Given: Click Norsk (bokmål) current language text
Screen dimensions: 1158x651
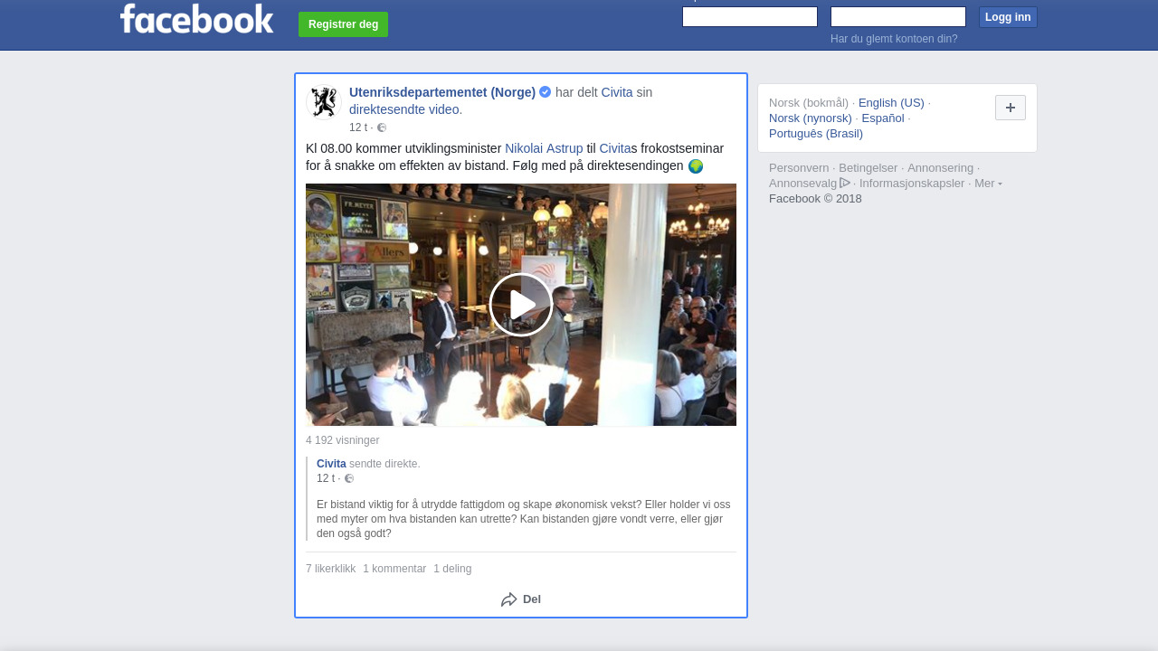Looking at the screenshot, I should tap(809, 102).
